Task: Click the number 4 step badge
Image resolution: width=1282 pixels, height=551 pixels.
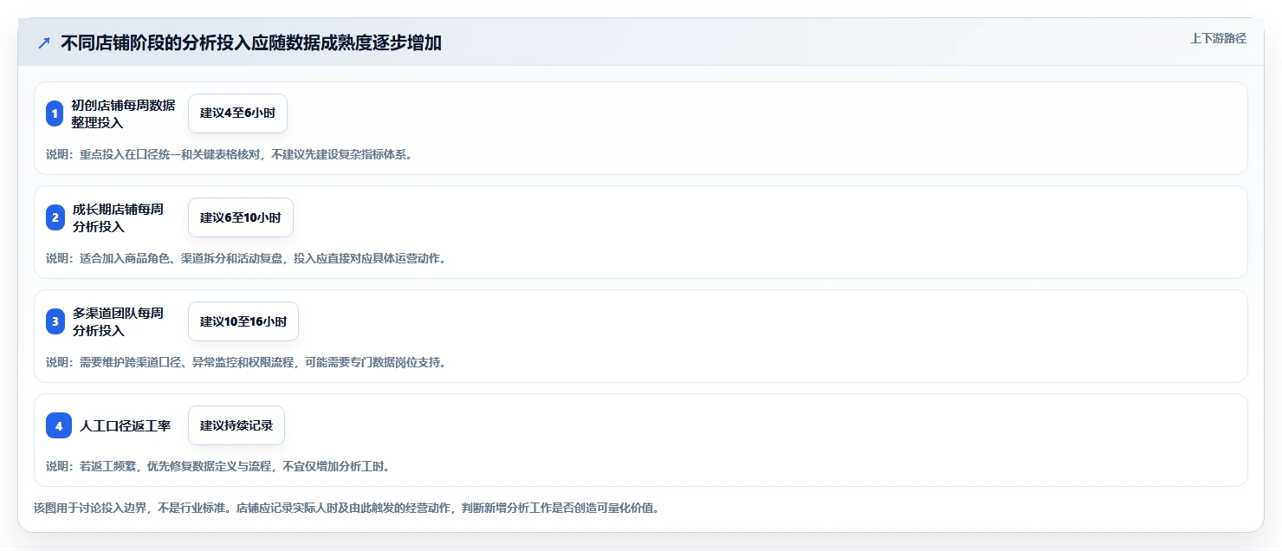Action: 59,425
